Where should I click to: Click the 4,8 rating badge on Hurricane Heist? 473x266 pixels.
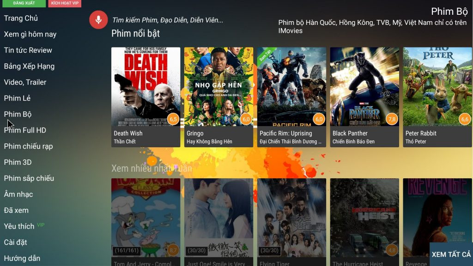point(392,250)
